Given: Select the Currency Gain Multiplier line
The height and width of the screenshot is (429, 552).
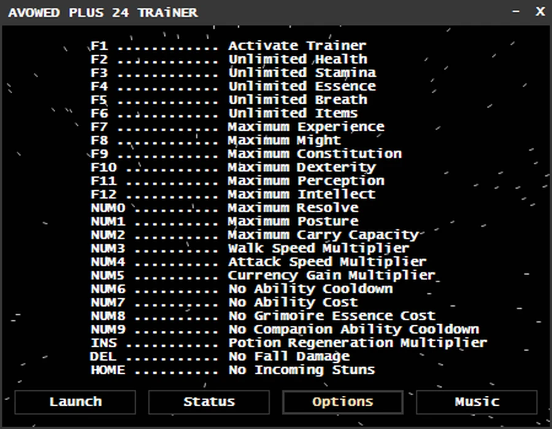Looking at the screenshot, I should point(263,275).
